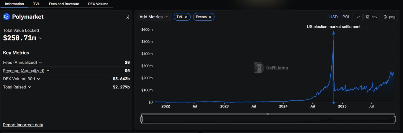Screen dimensions: 403x133
Task: Open the Fees and Revenue tab
Action: (x=64, y=4)
